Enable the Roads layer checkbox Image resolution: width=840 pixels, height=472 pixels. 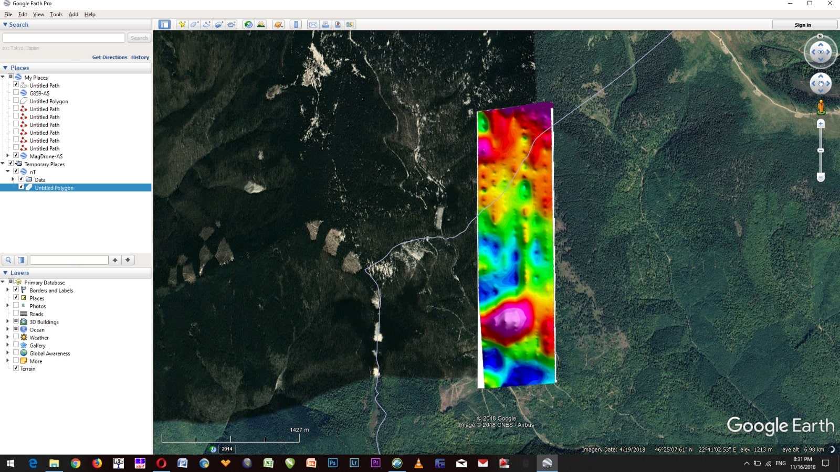(x=16, y=314)
